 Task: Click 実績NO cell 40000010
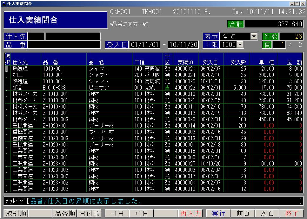tap(185, 189)
